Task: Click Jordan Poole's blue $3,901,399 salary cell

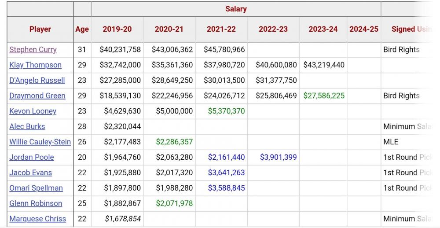Action: (x=278, y=158)
